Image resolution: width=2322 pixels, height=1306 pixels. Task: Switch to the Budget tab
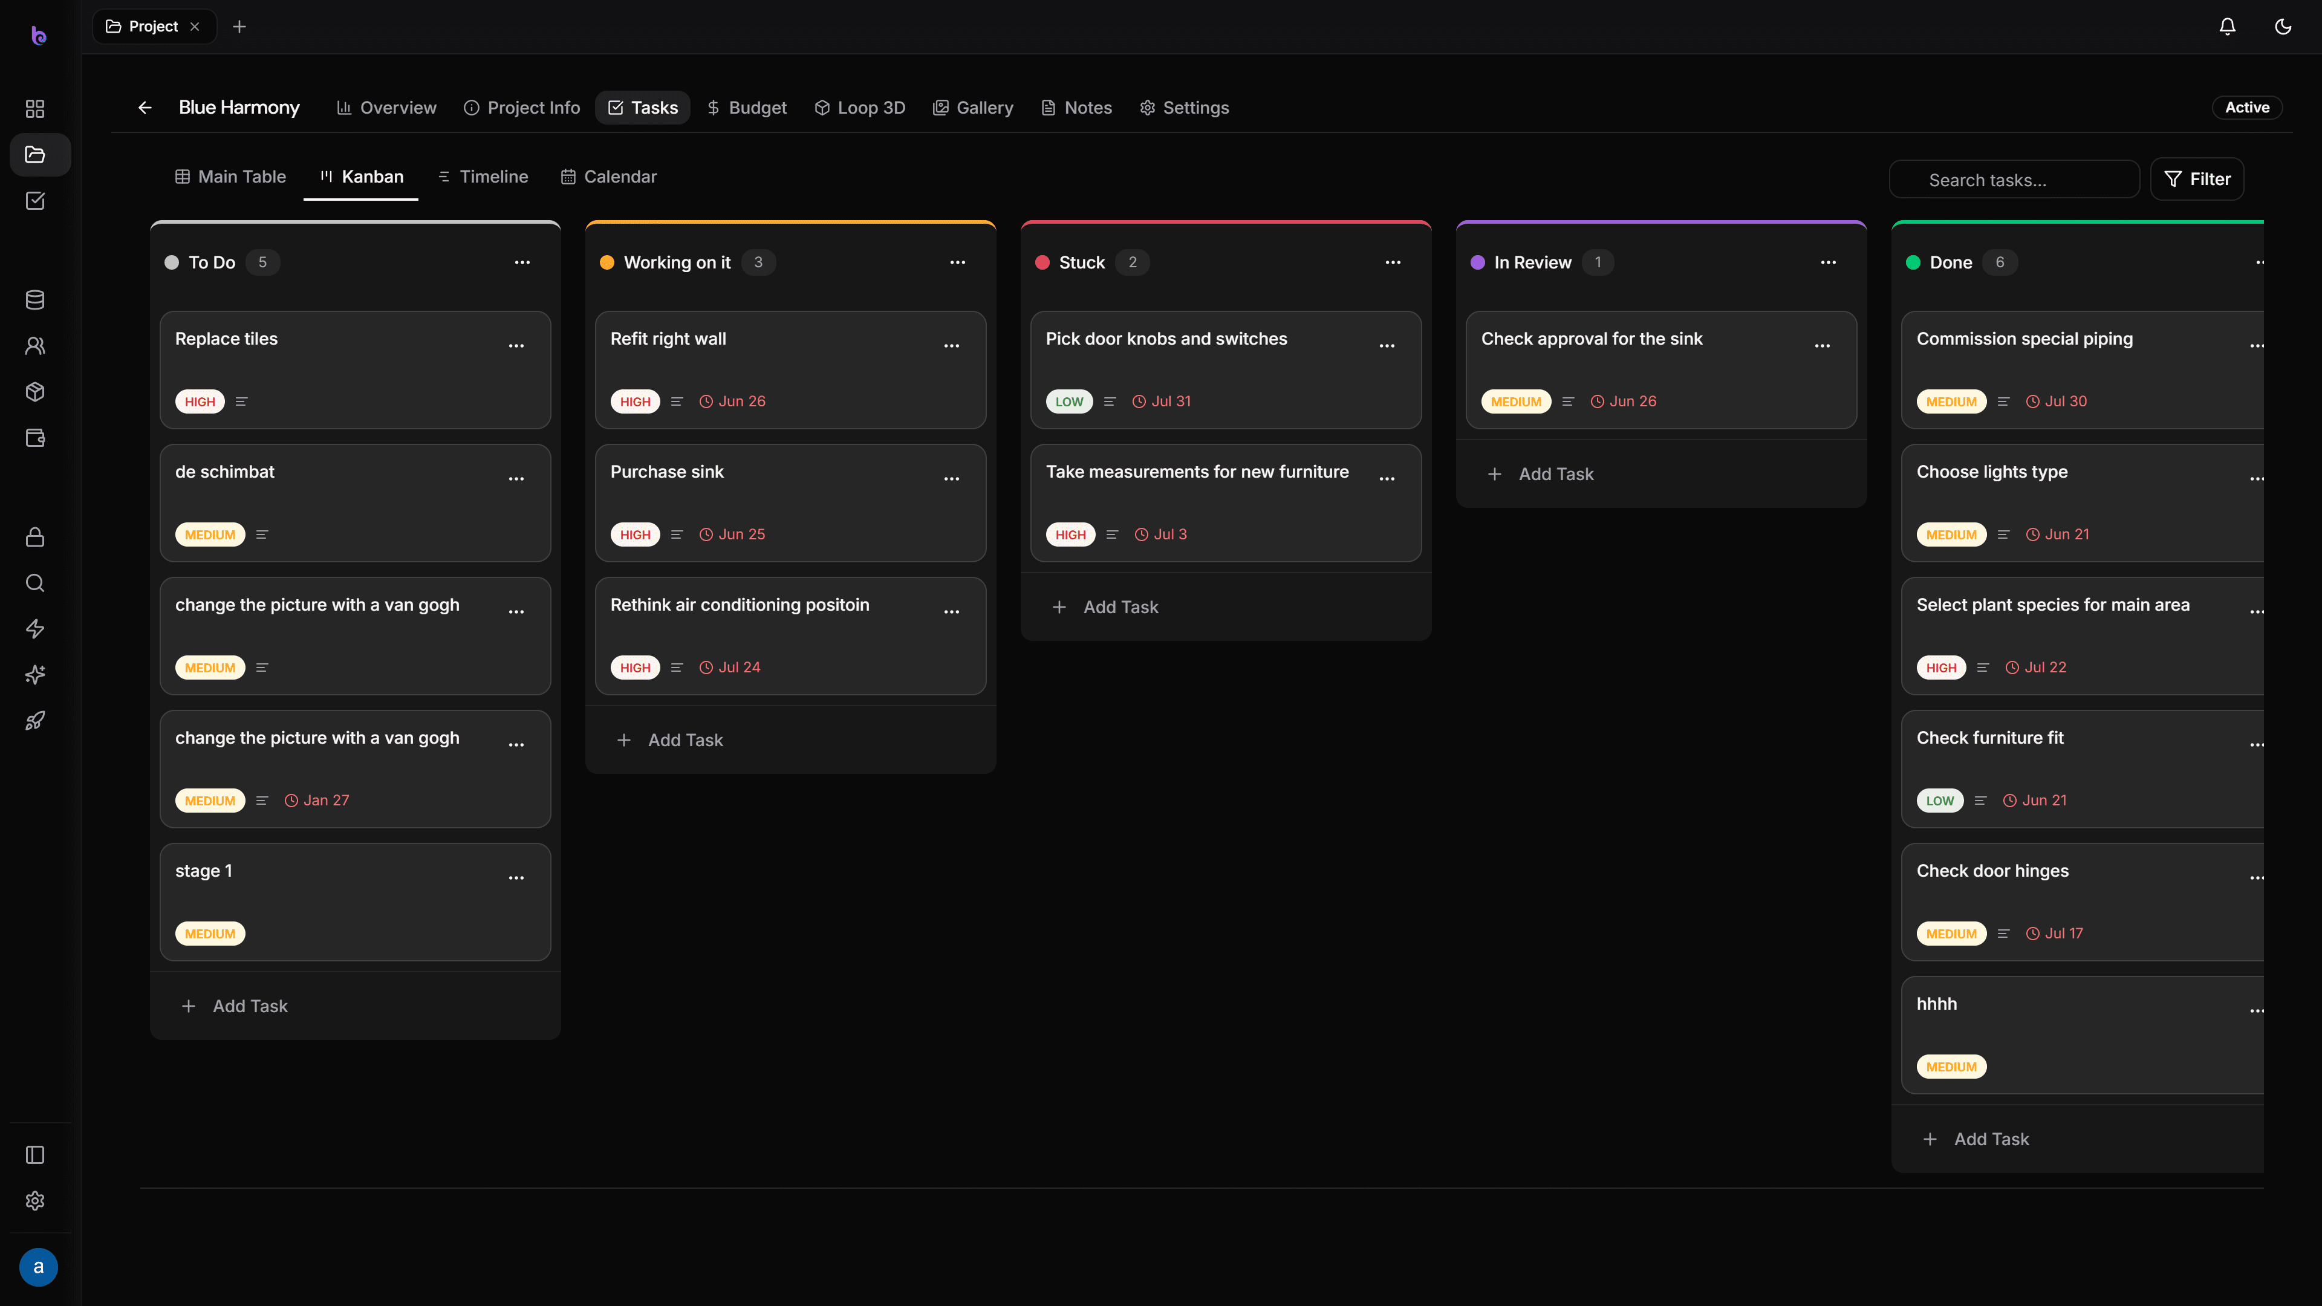(746, 108)
